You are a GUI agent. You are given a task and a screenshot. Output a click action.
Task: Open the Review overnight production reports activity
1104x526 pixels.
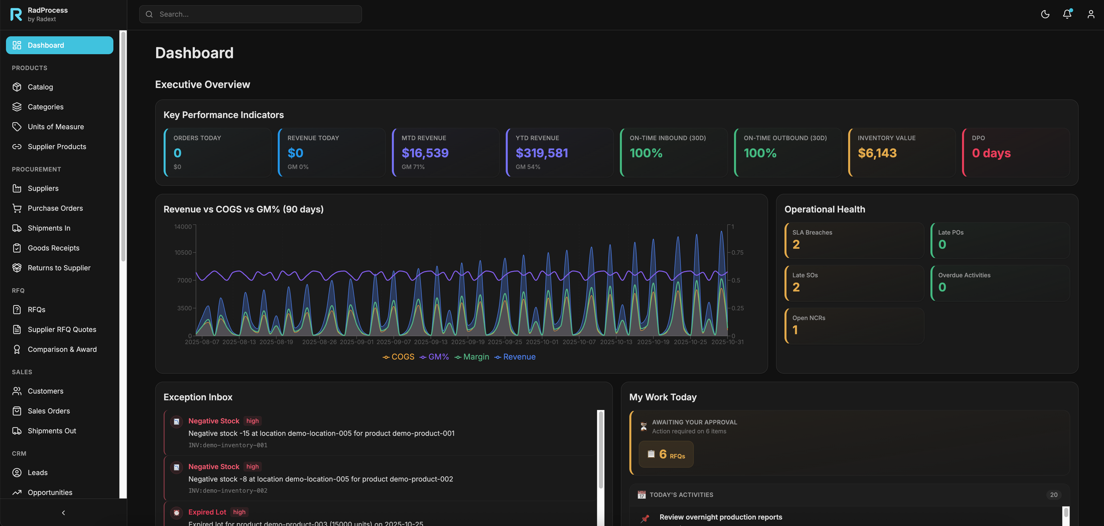tap(721, 517)
